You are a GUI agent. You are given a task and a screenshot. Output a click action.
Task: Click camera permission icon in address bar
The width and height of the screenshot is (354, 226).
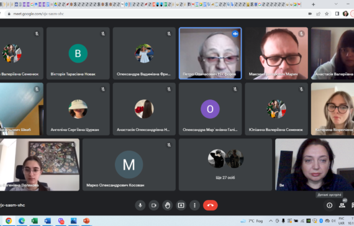310,14
